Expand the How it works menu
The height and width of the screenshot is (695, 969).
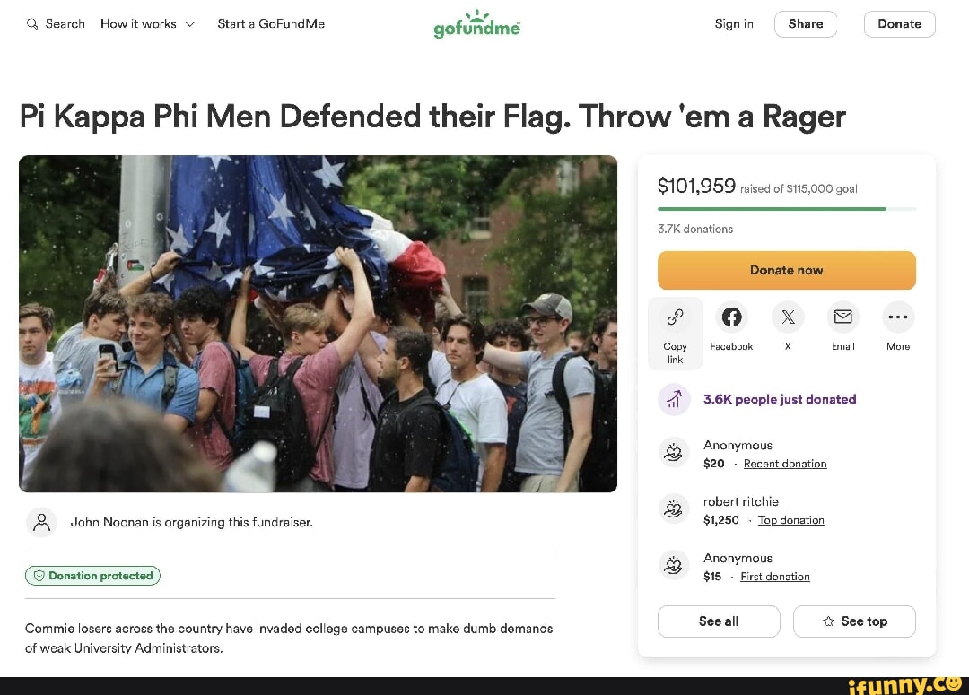coord(147,24)
